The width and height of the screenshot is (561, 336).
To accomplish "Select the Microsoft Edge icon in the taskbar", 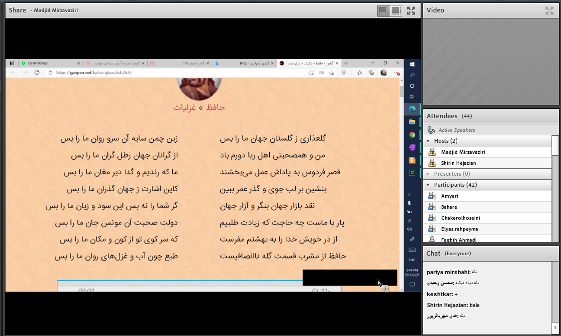I will point(412,109).
